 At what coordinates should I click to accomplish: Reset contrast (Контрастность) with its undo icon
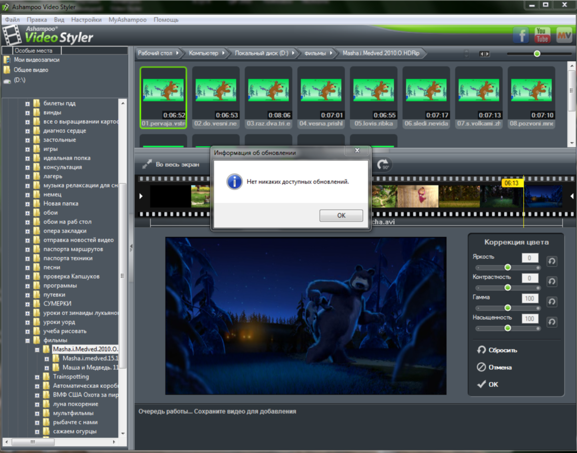coord(552,282)
